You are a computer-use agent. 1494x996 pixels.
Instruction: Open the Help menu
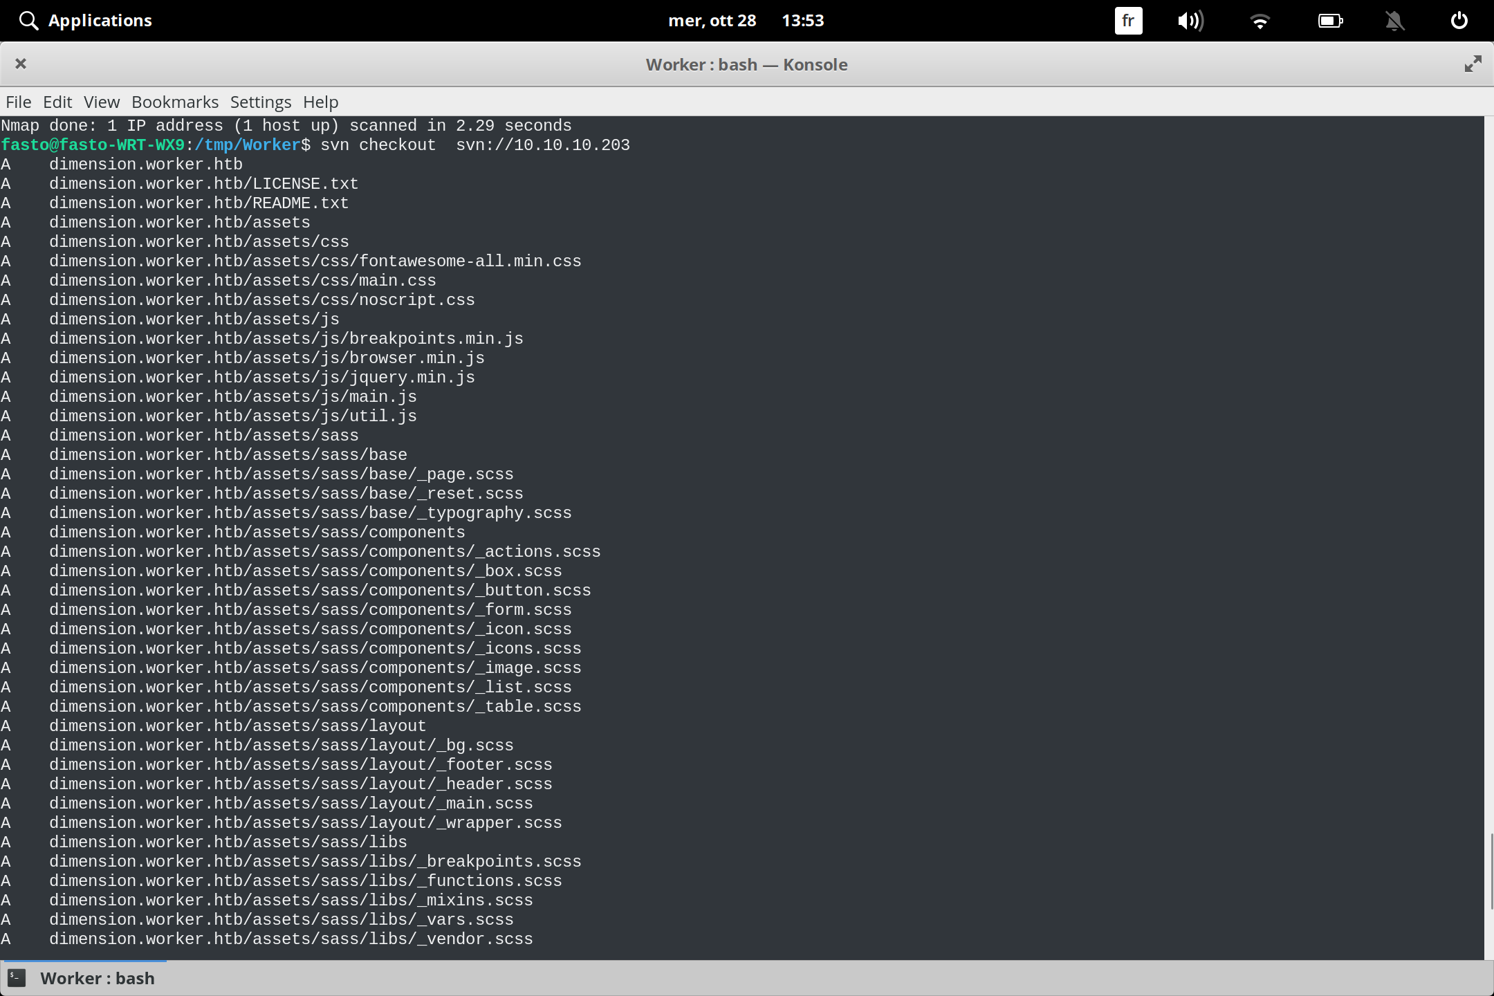tap(320, 102)
